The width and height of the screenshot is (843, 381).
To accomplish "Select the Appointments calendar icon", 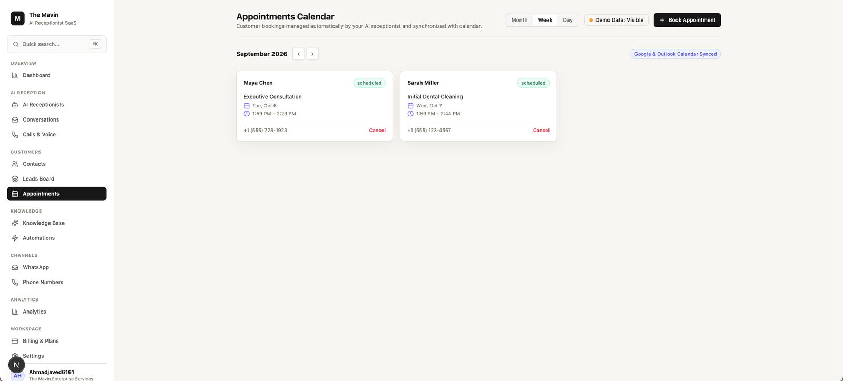I will coord(15,194).
